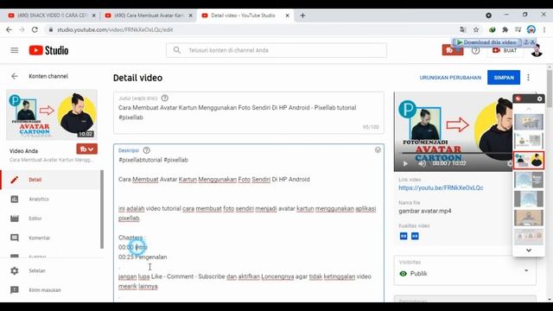The height and width of the screenshot is (311, 553).
Task: Open Detail in the sidebar
Action: click(50, 180)
